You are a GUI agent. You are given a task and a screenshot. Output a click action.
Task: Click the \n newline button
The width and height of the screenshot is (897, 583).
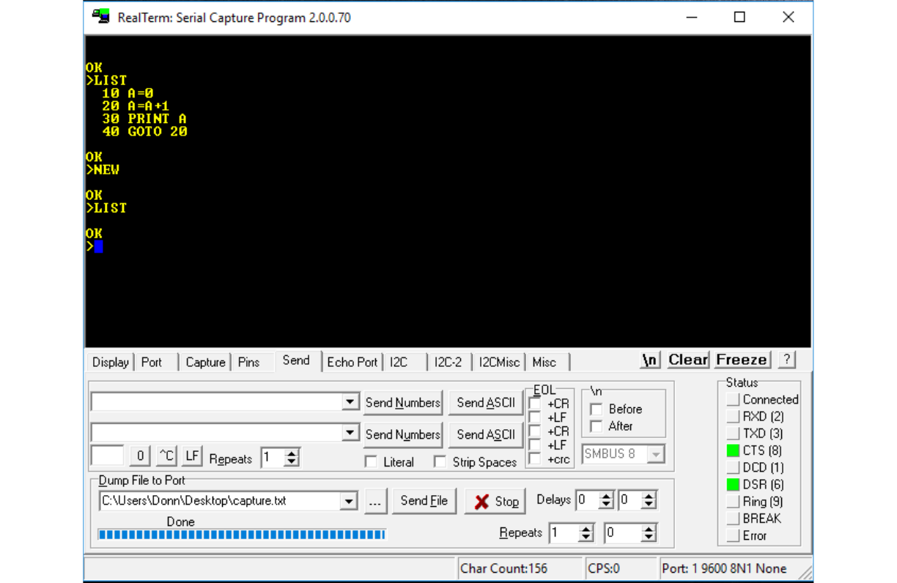click(650, 360)
